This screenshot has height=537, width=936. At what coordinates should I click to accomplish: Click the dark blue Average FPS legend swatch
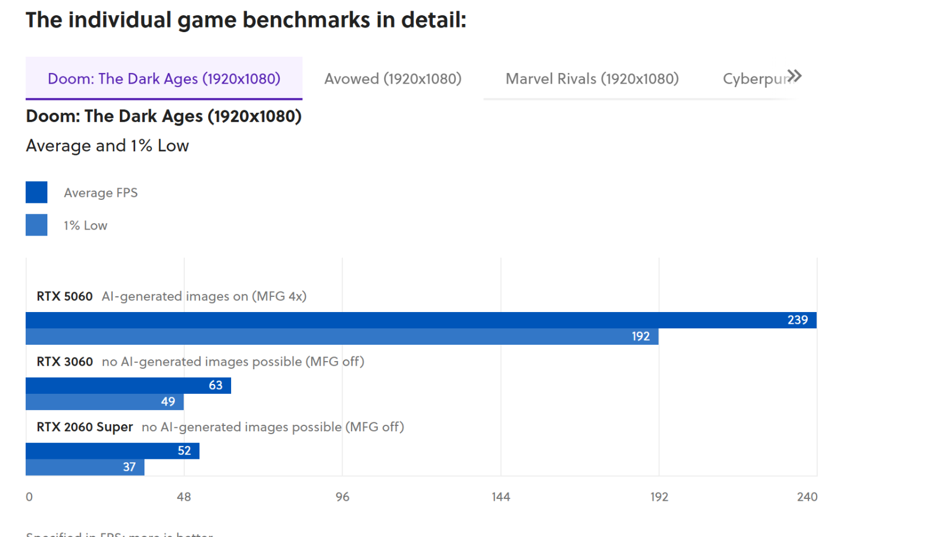[x=36, y=192]
